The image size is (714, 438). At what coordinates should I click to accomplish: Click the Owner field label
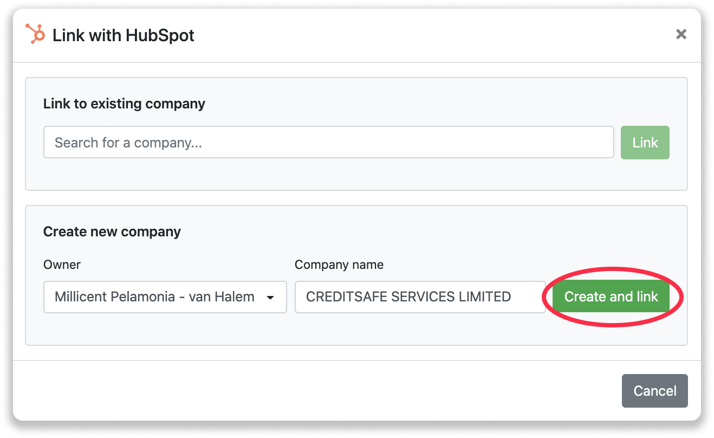coord(62,265)
